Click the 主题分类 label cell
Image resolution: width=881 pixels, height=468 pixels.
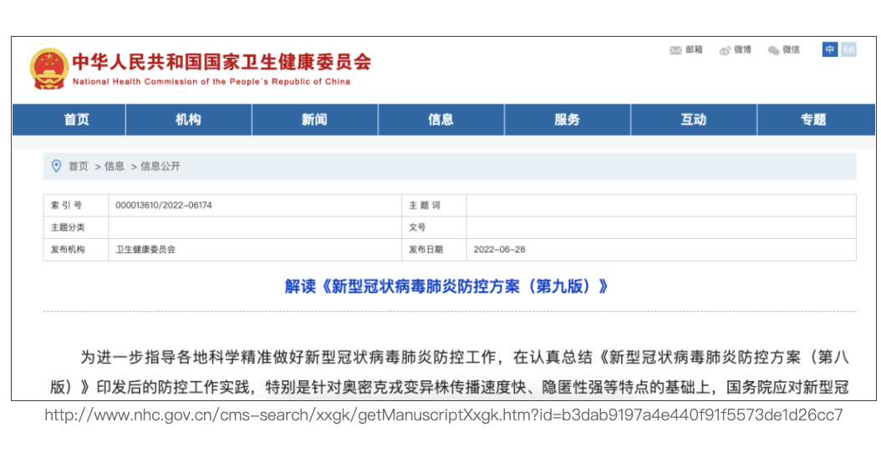point(76,227)
